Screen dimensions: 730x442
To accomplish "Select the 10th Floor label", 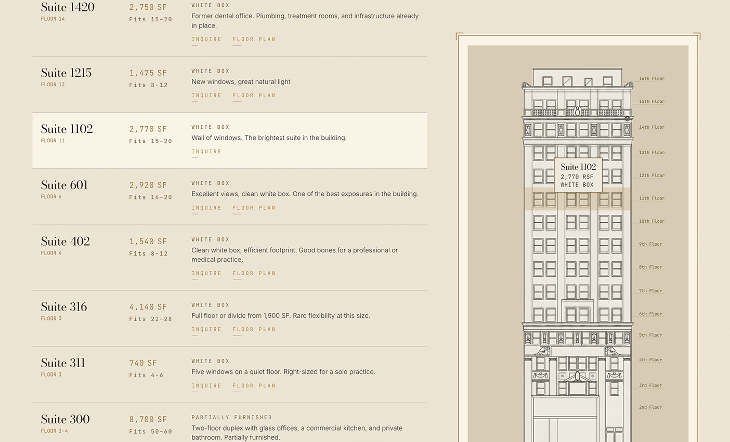I will coord(651,221).
